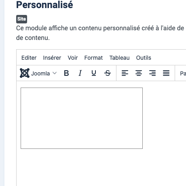Screen dimensions: 186x186
Task: Toggle underline formatting
Action: tap(94, 73)
